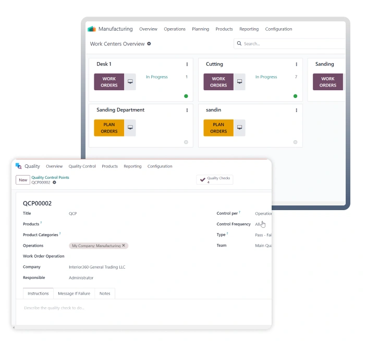Show help tooltip for Product Categories
Viewport: 366px width, 341px height.
click(60, 233)
